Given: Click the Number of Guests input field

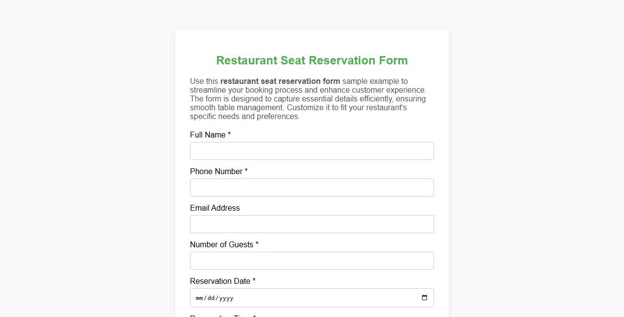Looking at the screenshot, I should click(312, 260).
